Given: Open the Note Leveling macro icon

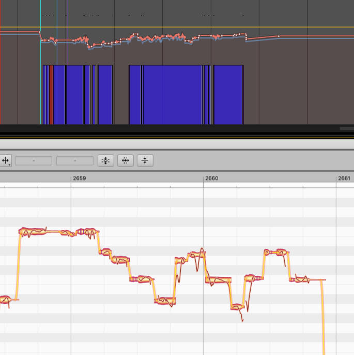Looking at the screenshot, I should (145, 160).
